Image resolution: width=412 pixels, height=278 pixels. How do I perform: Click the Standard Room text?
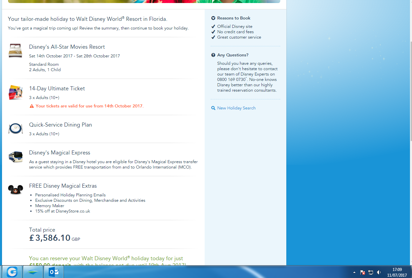click(x=44, y=64)
